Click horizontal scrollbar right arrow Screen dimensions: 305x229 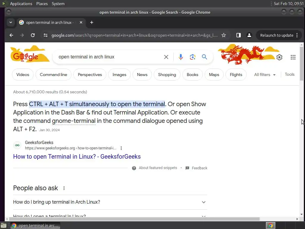297,219
